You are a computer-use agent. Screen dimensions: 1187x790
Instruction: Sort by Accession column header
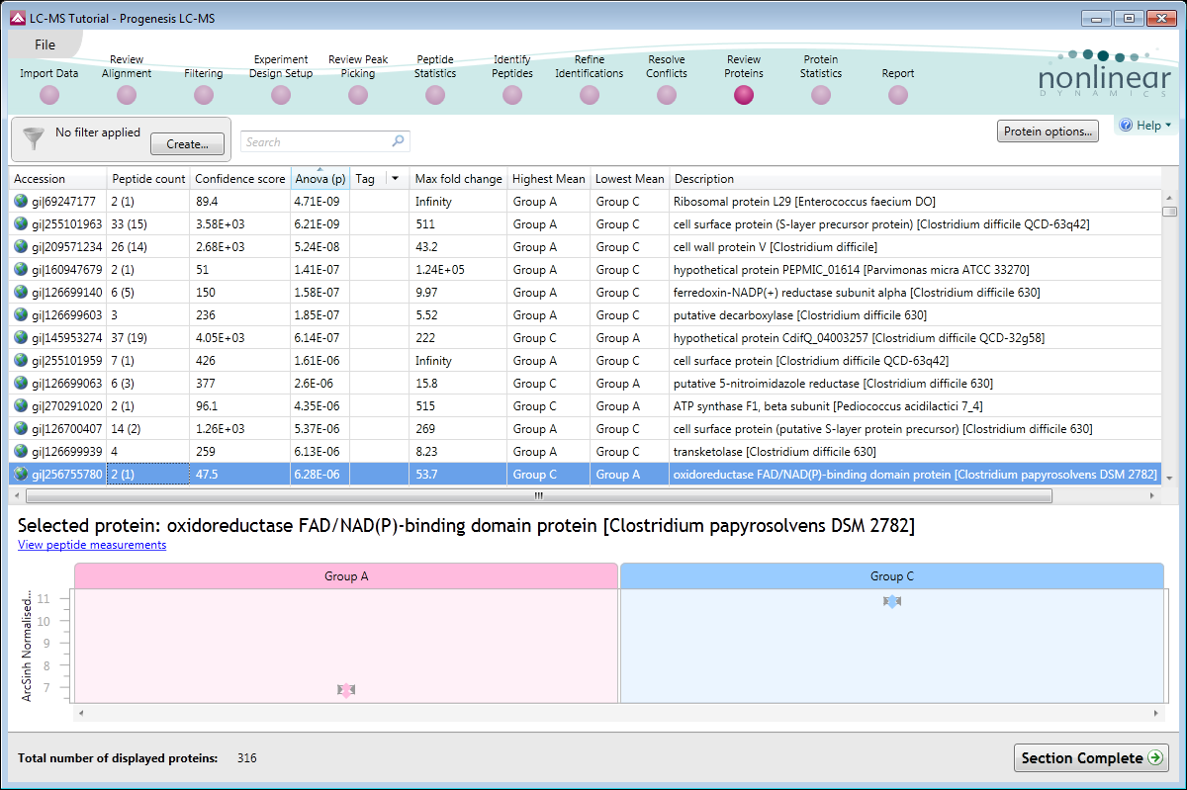pyautogui.click(x=58, y=179)
